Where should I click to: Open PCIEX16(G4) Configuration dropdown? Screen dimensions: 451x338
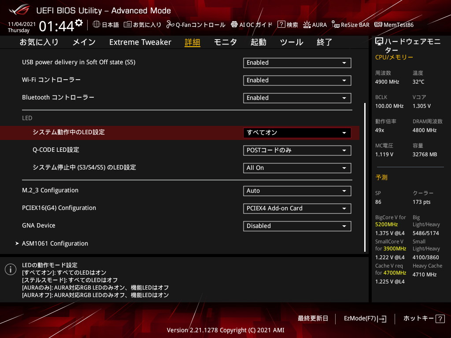[x=297, y=208]
